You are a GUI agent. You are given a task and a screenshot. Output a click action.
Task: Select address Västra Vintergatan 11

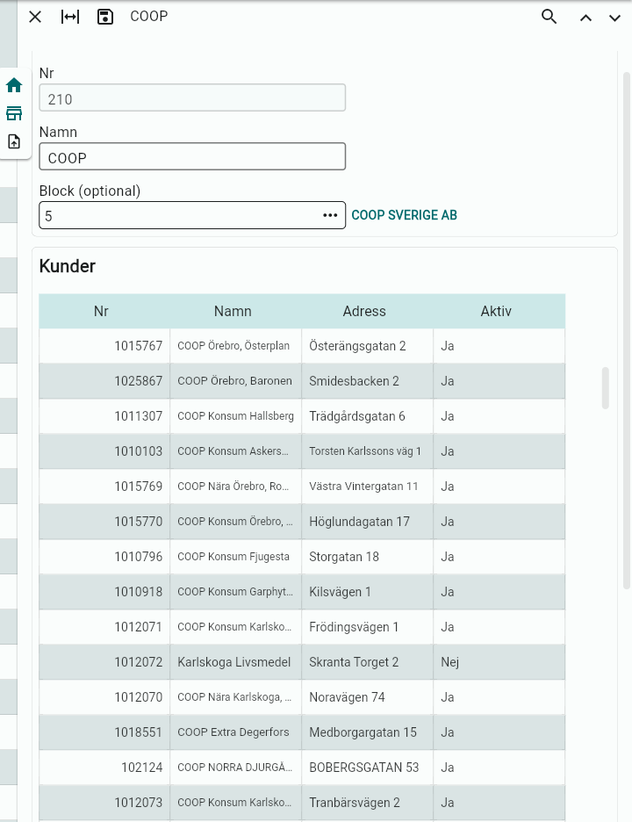pyautogui.click(x=363, y=487)
